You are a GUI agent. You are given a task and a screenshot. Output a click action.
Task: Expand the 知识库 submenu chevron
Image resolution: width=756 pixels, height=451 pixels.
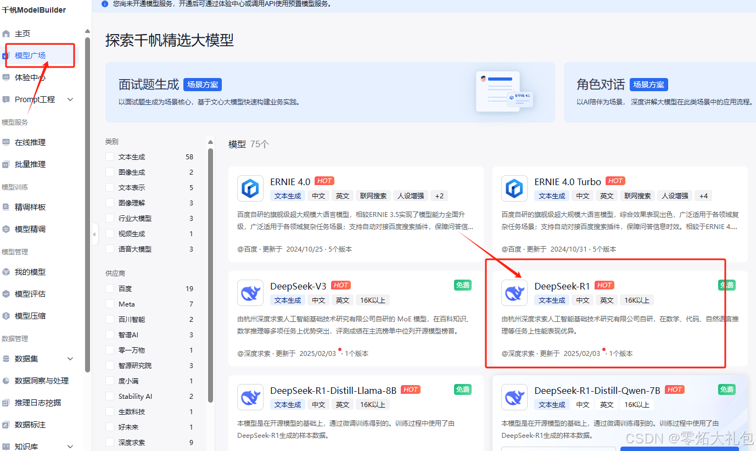click(70, 447)
